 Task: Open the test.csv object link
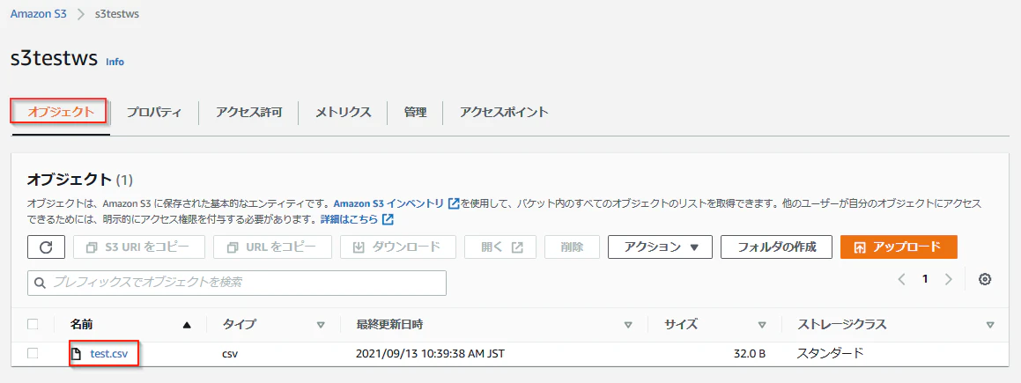point(108,355)
